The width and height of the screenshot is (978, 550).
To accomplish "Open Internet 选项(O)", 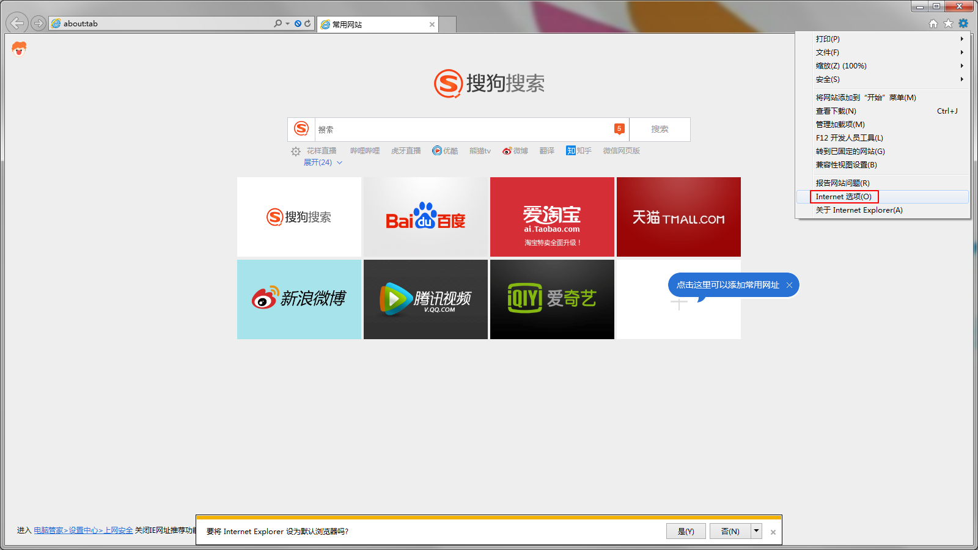I will pyautogui.click(x=883, y=196).
